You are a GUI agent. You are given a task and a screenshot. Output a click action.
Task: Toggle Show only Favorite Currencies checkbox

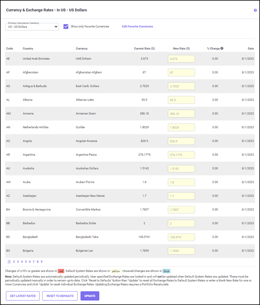[x=66, y=27]
